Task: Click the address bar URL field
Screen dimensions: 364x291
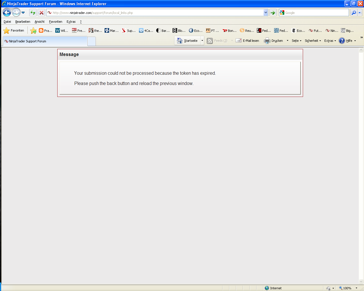Action: (x=155, y=13)
